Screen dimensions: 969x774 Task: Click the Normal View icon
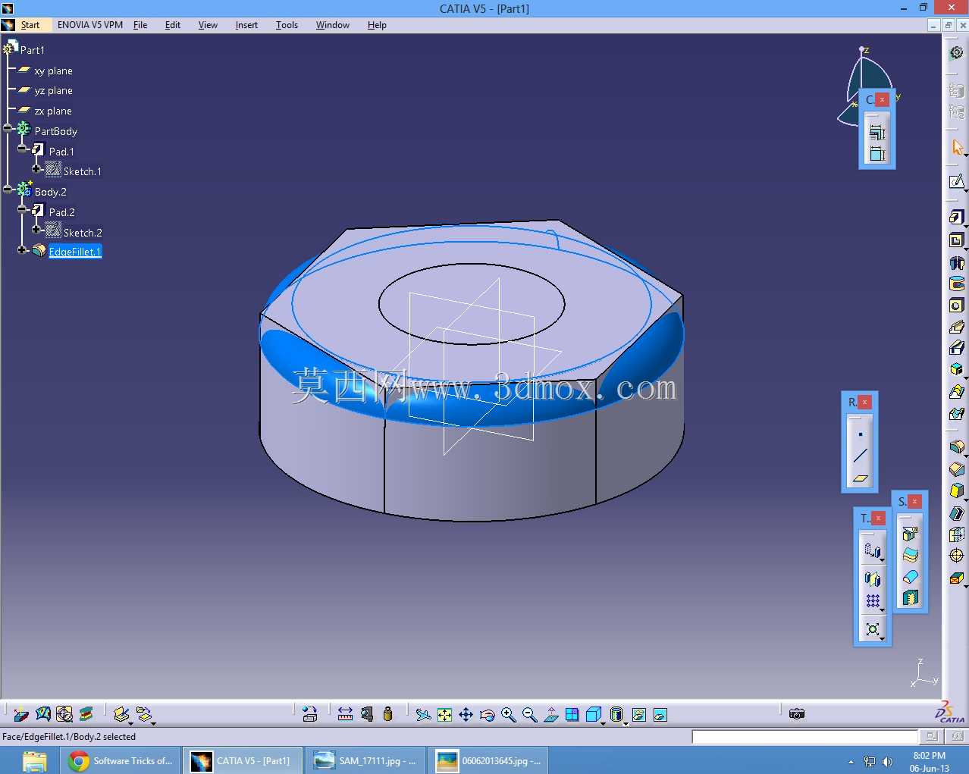tap(551, 715)
